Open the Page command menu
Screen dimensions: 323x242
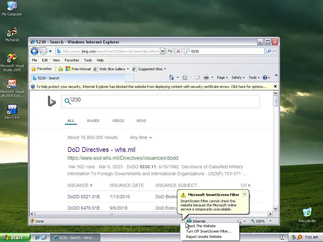222,78
